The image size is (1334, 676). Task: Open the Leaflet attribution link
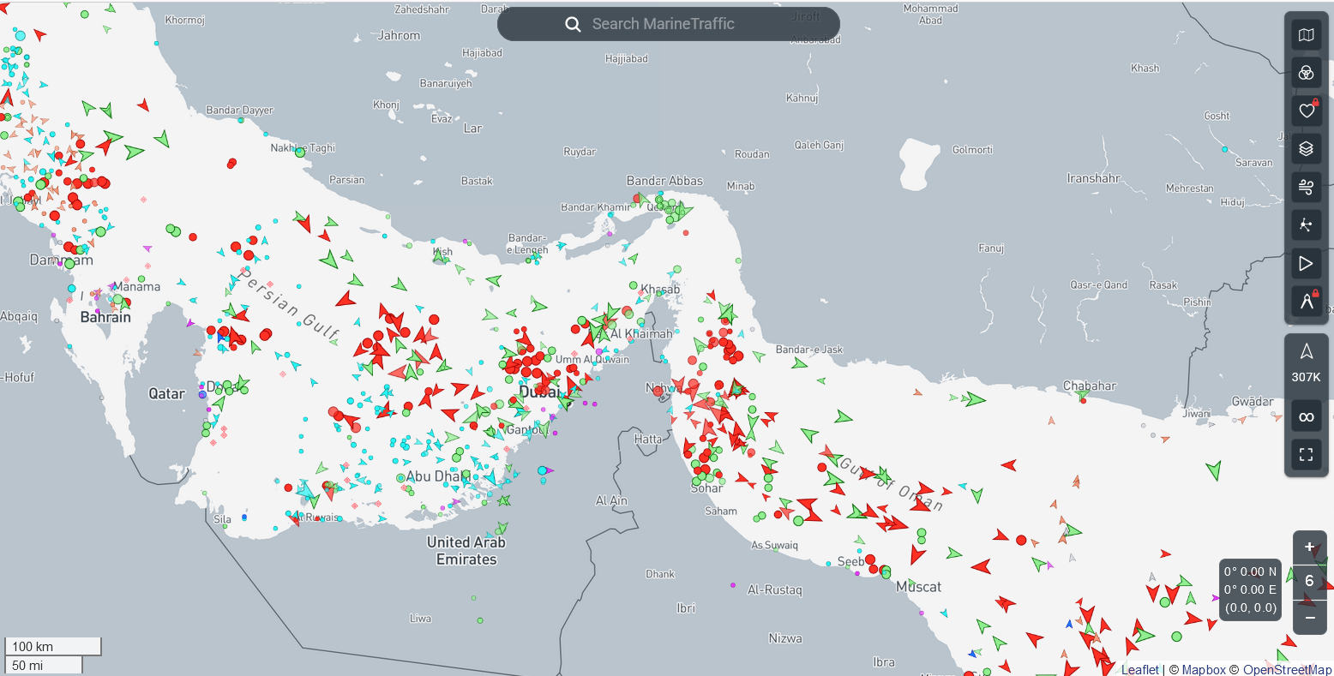tap(1140, 669)
